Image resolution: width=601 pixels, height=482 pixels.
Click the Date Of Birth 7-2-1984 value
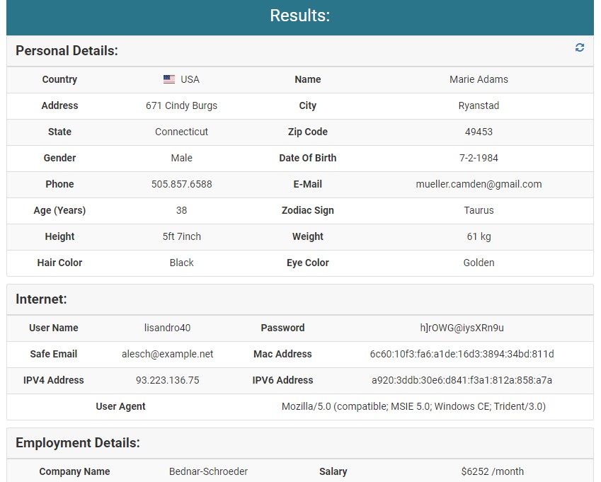pos(479,158)
